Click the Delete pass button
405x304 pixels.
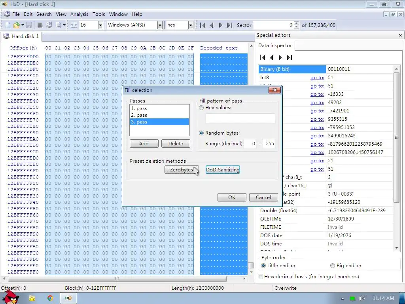[x=176, y=143]
